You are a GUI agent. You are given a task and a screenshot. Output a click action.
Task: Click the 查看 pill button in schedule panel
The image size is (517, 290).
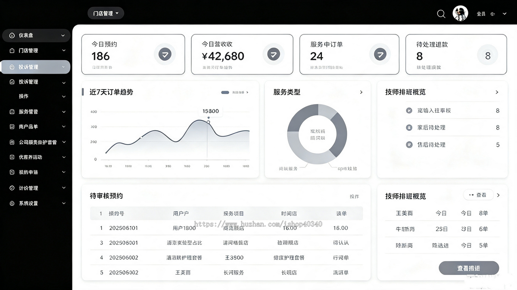coord(478,195)
